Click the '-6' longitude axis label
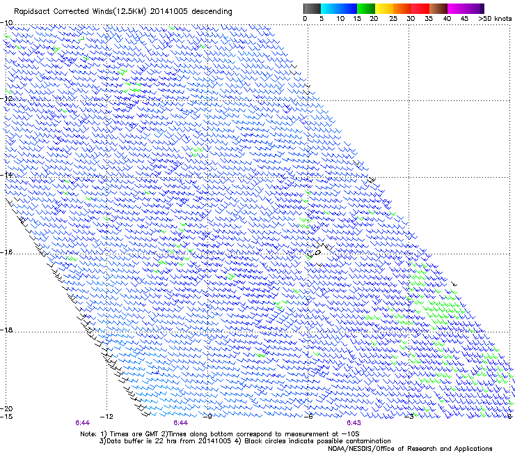This screenshot has height=453, width=515. point(308,417)
